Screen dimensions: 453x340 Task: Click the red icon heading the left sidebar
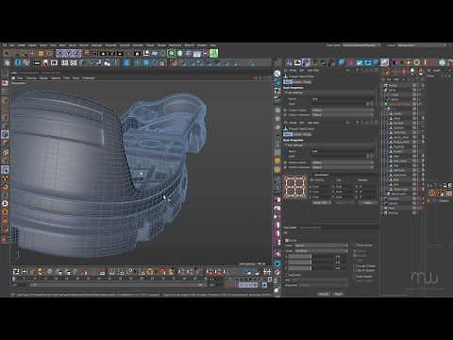click(5, 83)
